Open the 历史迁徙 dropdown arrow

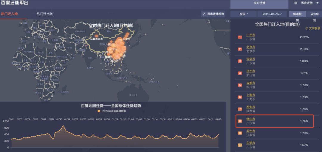[318, 3]
